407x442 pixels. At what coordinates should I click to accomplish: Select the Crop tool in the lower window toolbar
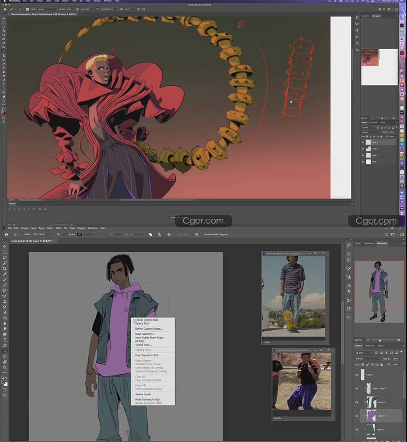point(5,268)
